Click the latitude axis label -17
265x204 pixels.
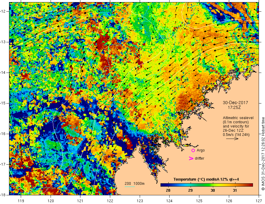pos(3,164)
